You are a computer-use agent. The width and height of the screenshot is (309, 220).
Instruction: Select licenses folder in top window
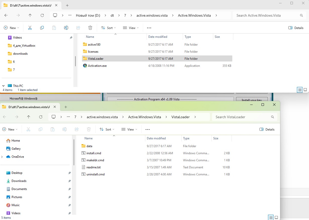point(157,52)
